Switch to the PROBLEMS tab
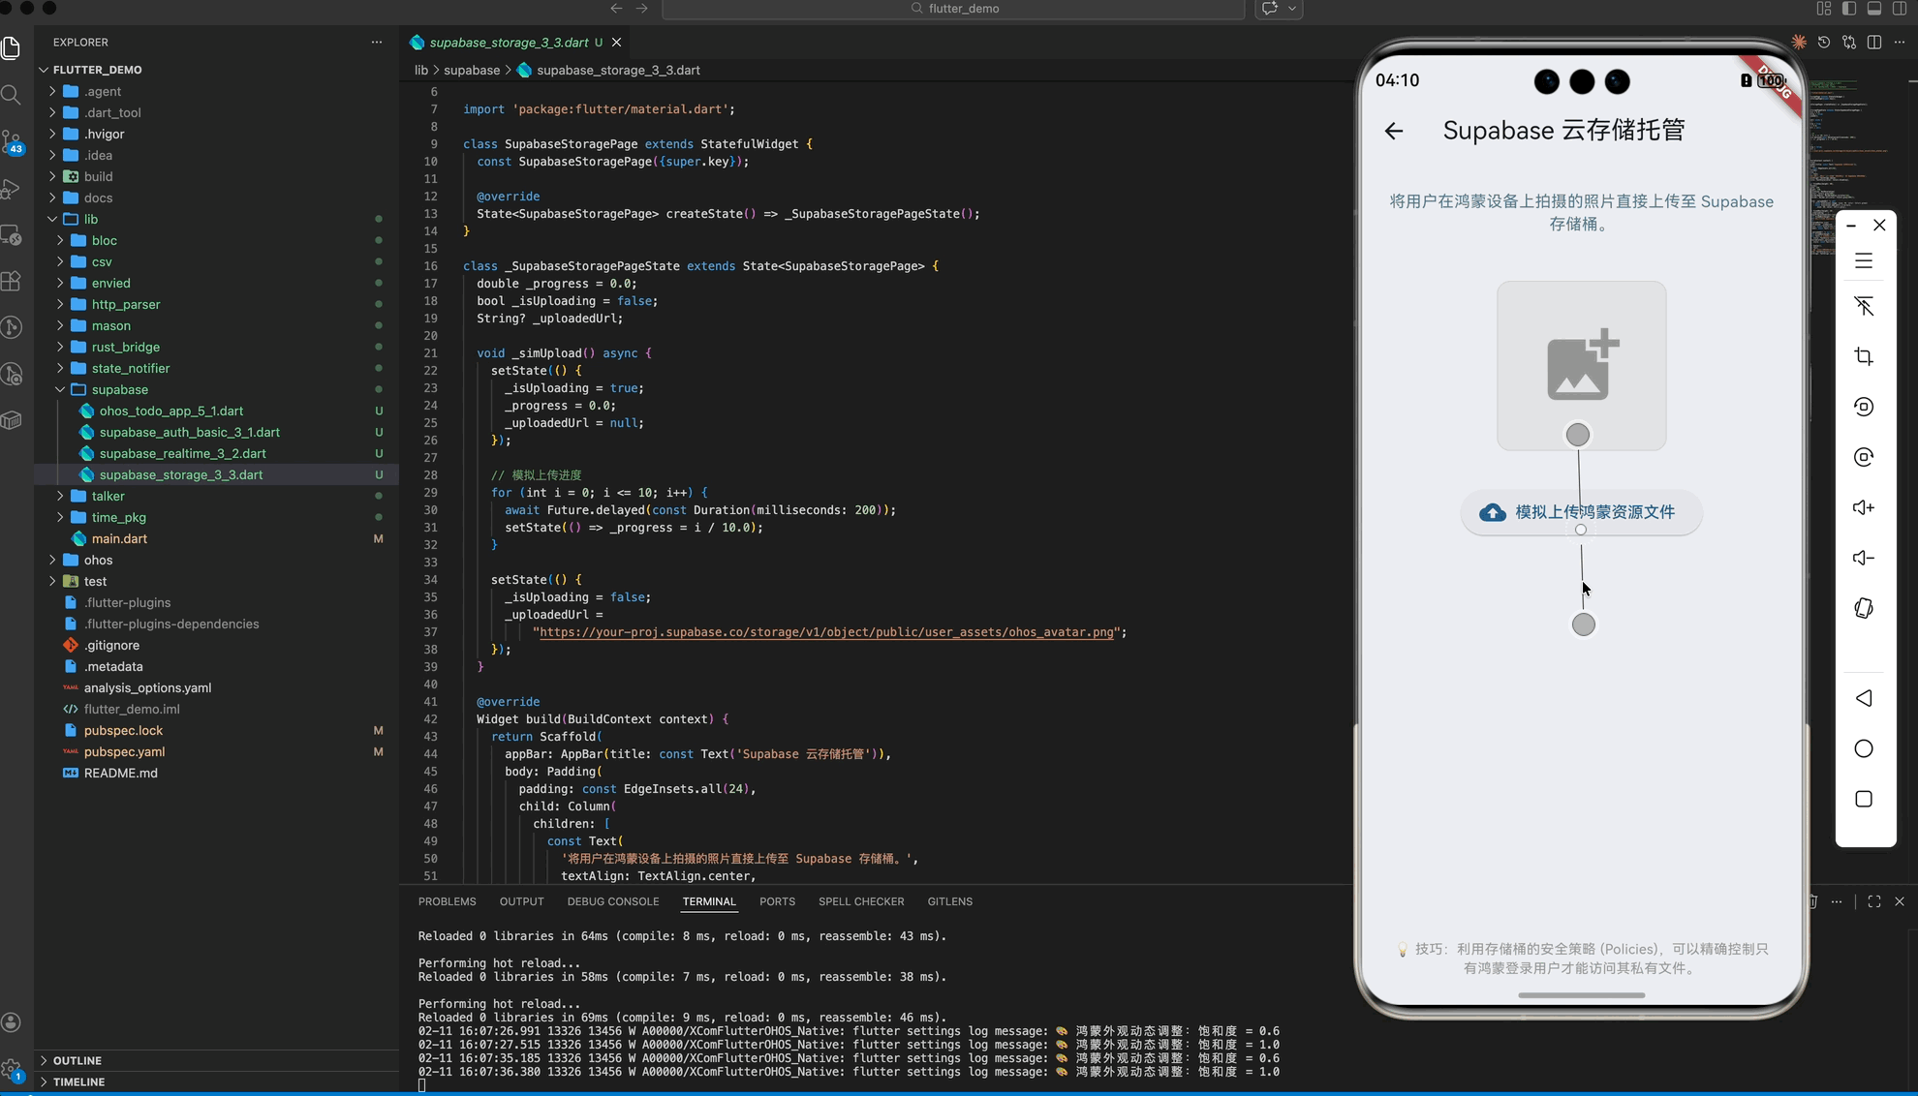 tap(447, 901)
